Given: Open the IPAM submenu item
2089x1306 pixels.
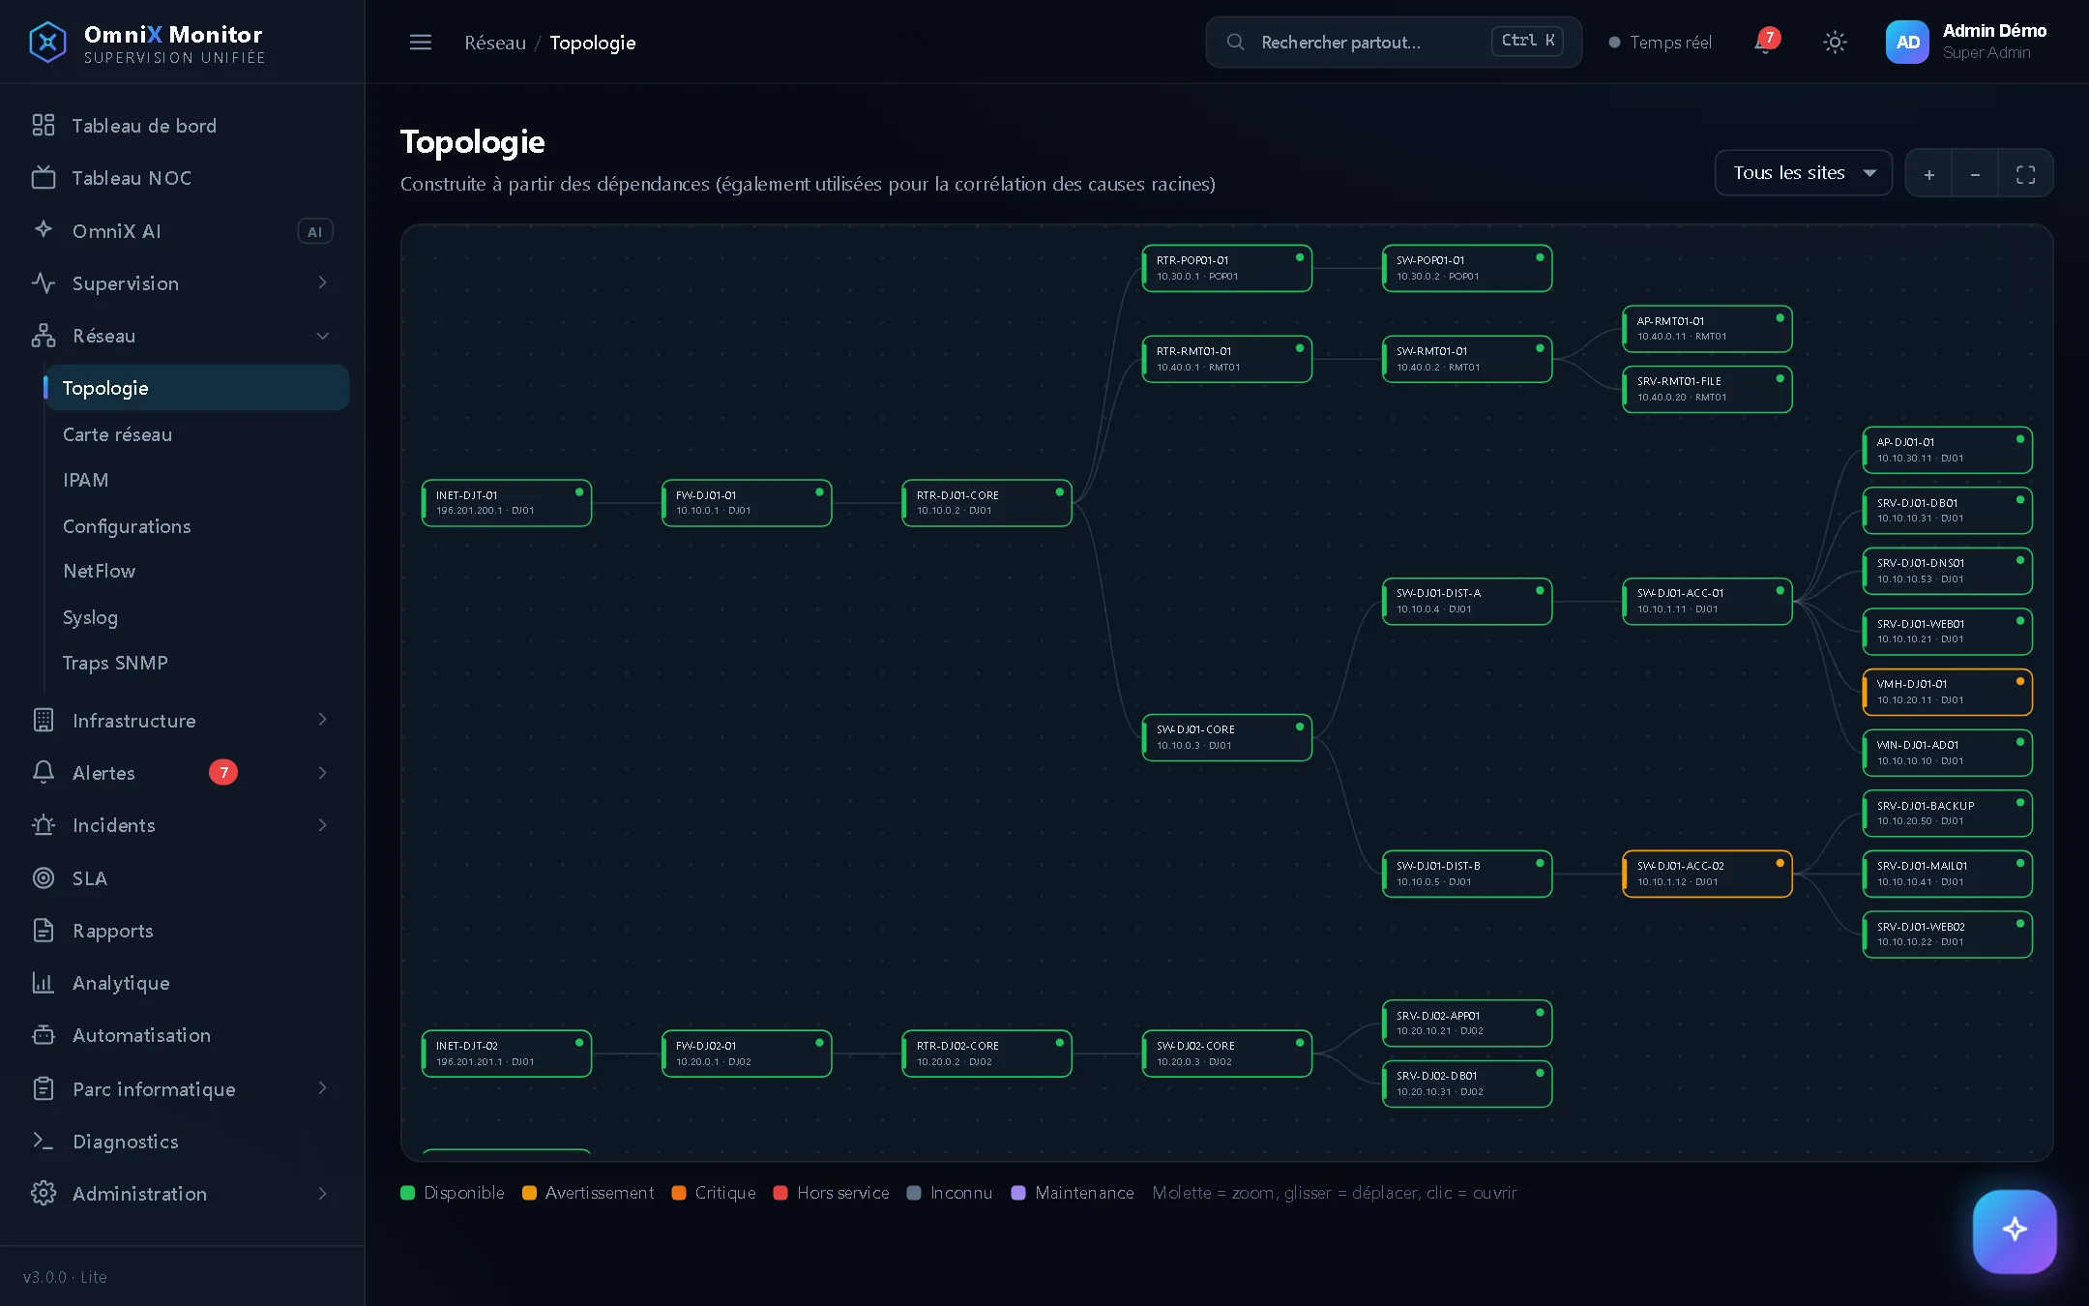Looking at the screenshot, I should tap(197, 480).
